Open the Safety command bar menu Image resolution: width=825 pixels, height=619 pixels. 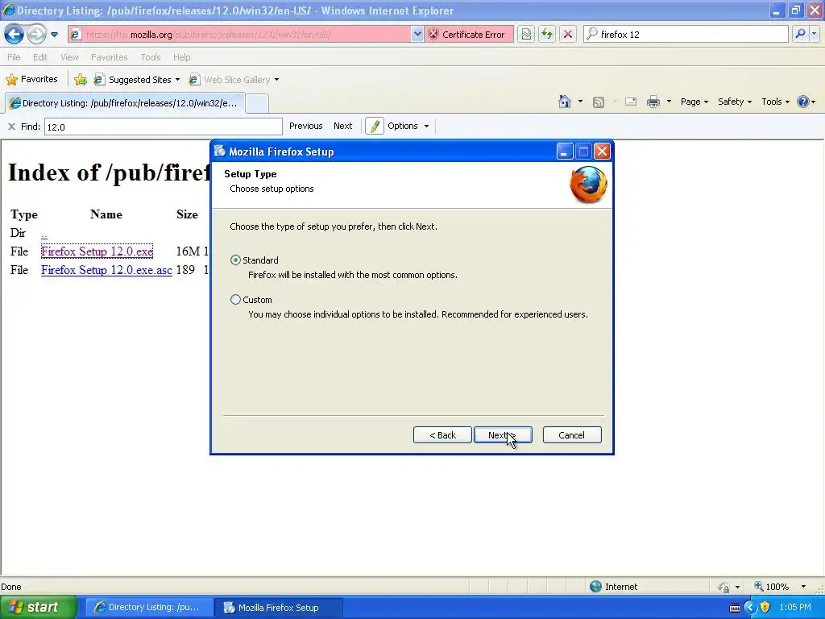(x=735, y=102)
